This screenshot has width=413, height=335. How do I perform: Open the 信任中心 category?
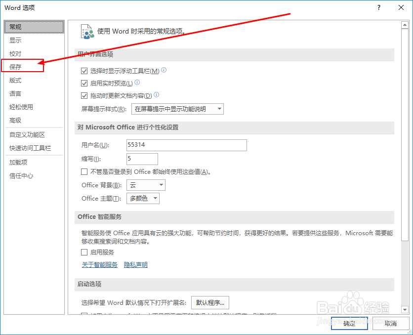click(x=34, y=176)
